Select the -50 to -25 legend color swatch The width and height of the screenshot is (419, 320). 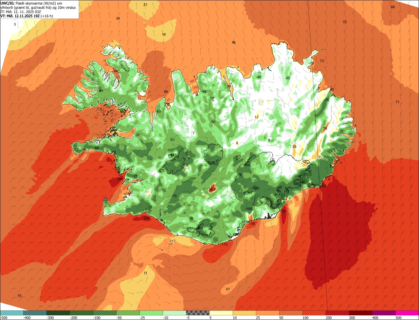[x=128, y=313]
